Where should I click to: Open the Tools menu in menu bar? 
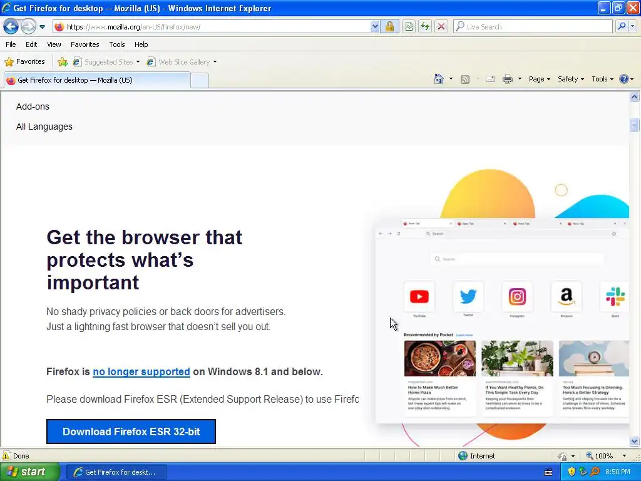point(117,44)
